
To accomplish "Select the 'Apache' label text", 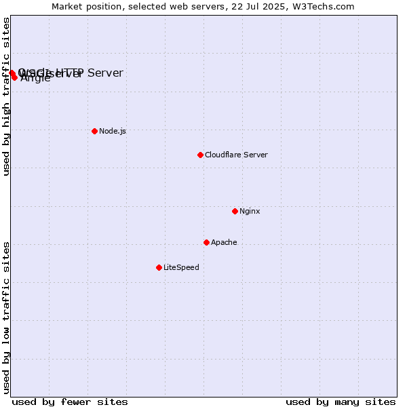I will pos(224,242).
